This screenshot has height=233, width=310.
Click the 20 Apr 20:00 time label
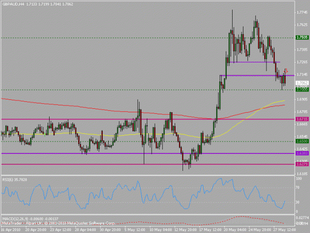coord(36,230)
